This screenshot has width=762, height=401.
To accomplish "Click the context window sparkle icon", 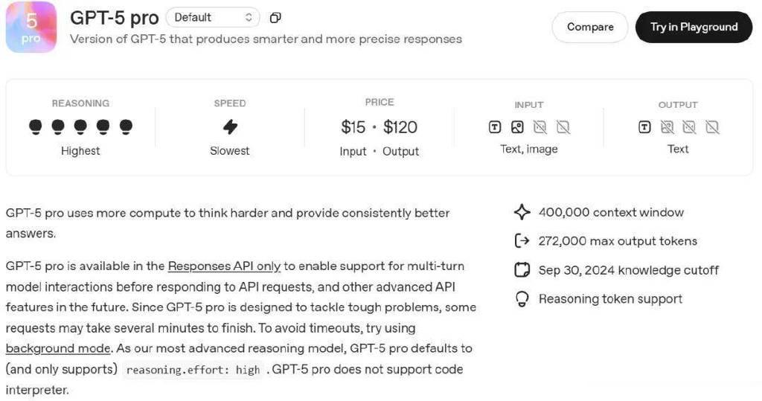I will [x=522, y=212].
